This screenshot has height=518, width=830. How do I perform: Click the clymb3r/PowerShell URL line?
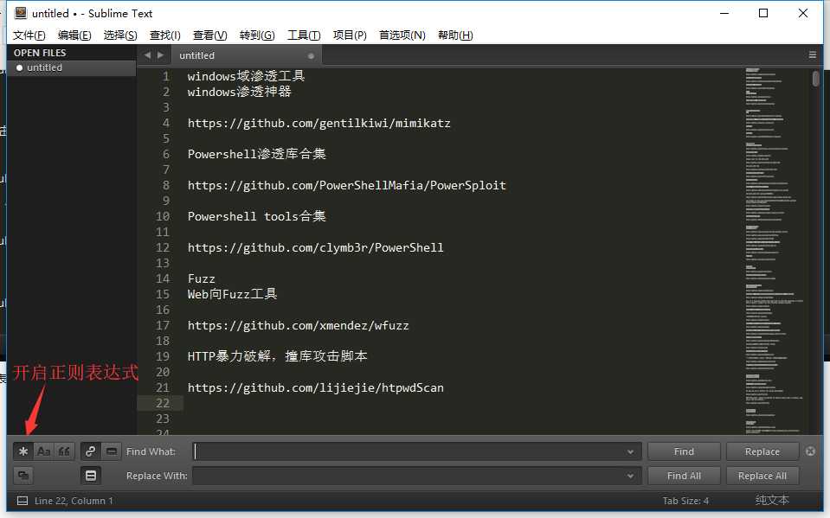click(316, 247)
